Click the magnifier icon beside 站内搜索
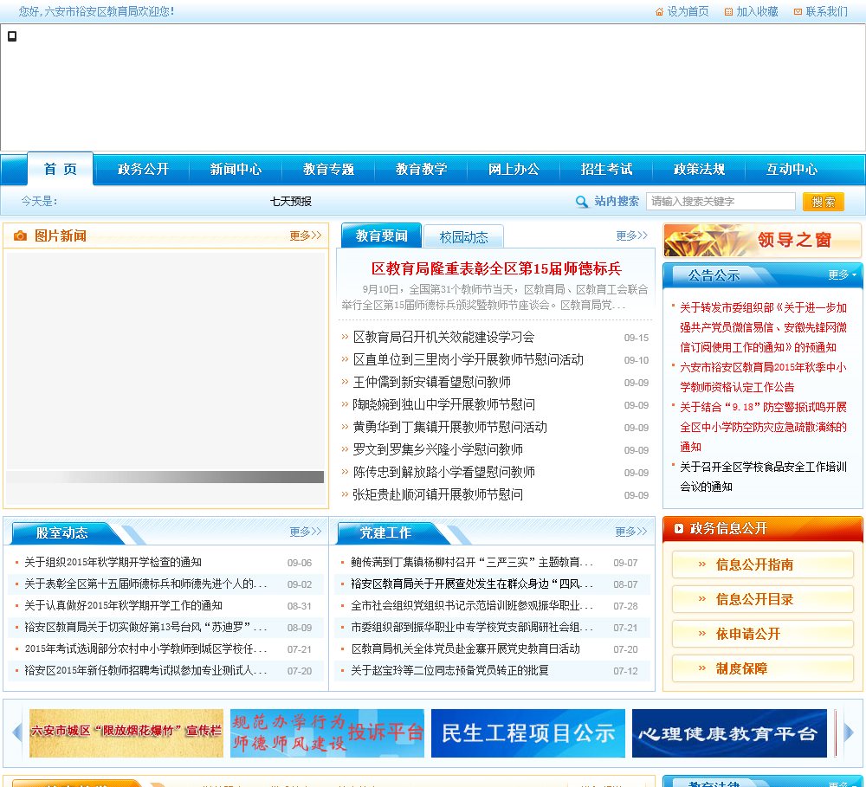Image resolution: width=866 pixels, height=787 pixels. (581, 202)
